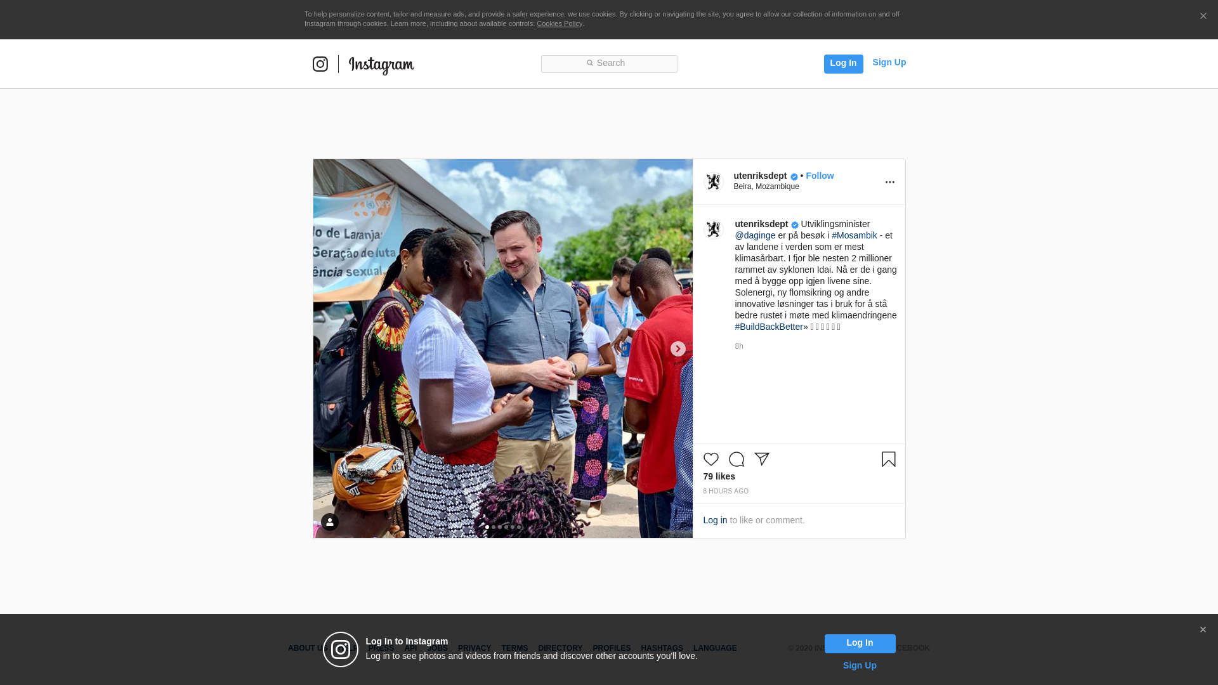
Task: Open the Beira, Mozambique location
Action: (x=766, y=186)
